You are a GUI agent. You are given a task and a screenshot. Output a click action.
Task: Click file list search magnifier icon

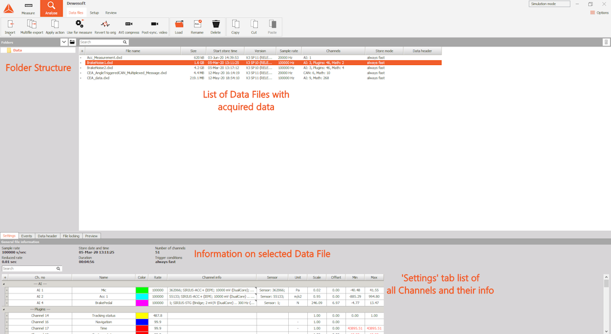pos(125,42)
